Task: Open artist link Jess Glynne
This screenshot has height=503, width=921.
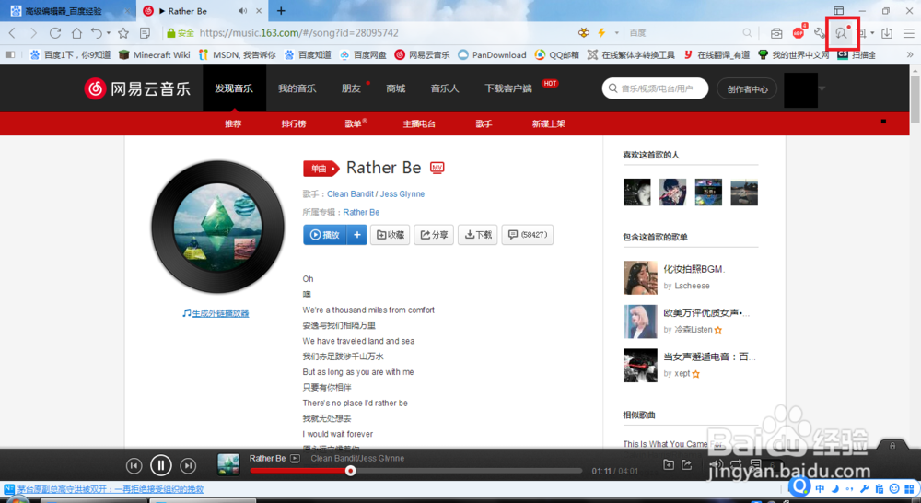Action: click(x=402, y=193)
